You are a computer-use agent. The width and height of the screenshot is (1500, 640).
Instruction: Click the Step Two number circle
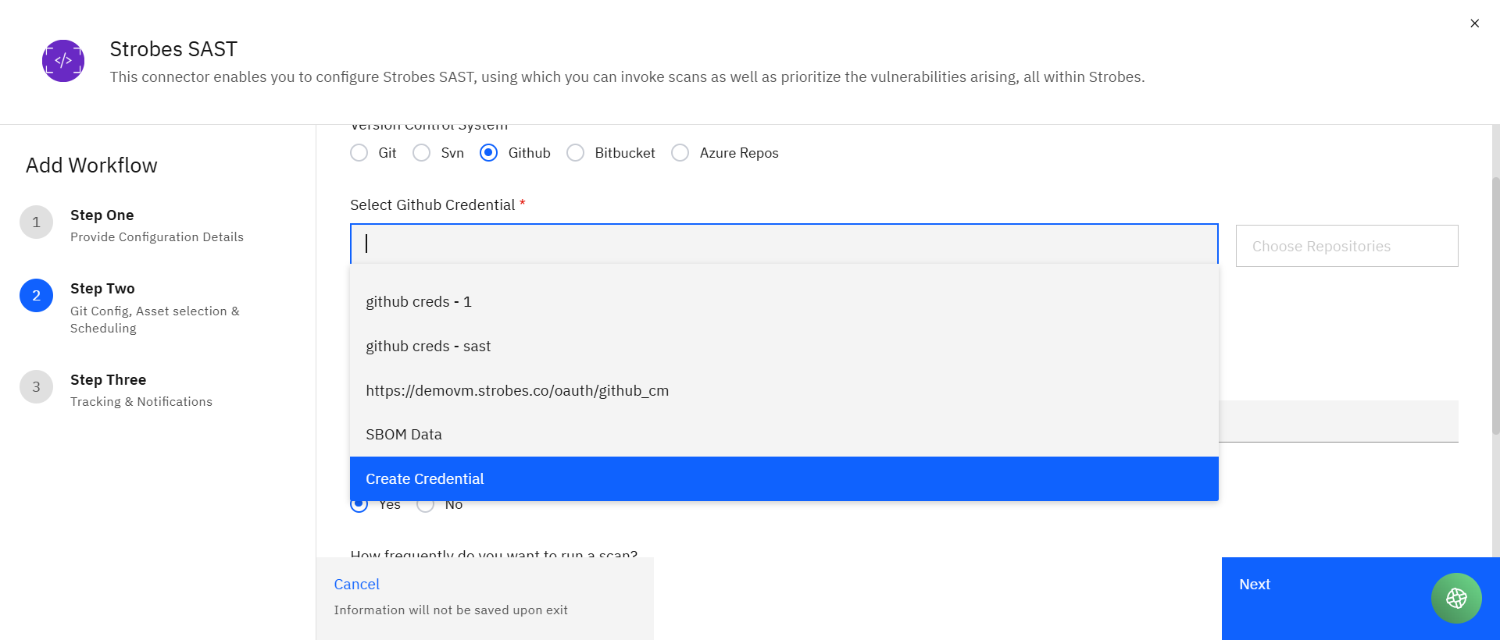point(36,296)
